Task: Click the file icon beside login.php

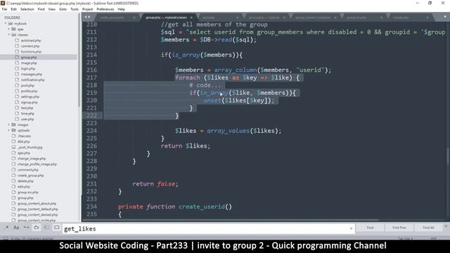Action: (x=17, y=69)
